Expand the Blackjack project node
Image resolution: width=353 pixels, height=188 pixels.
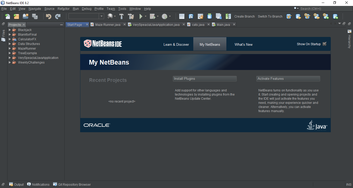pos(10,30)
